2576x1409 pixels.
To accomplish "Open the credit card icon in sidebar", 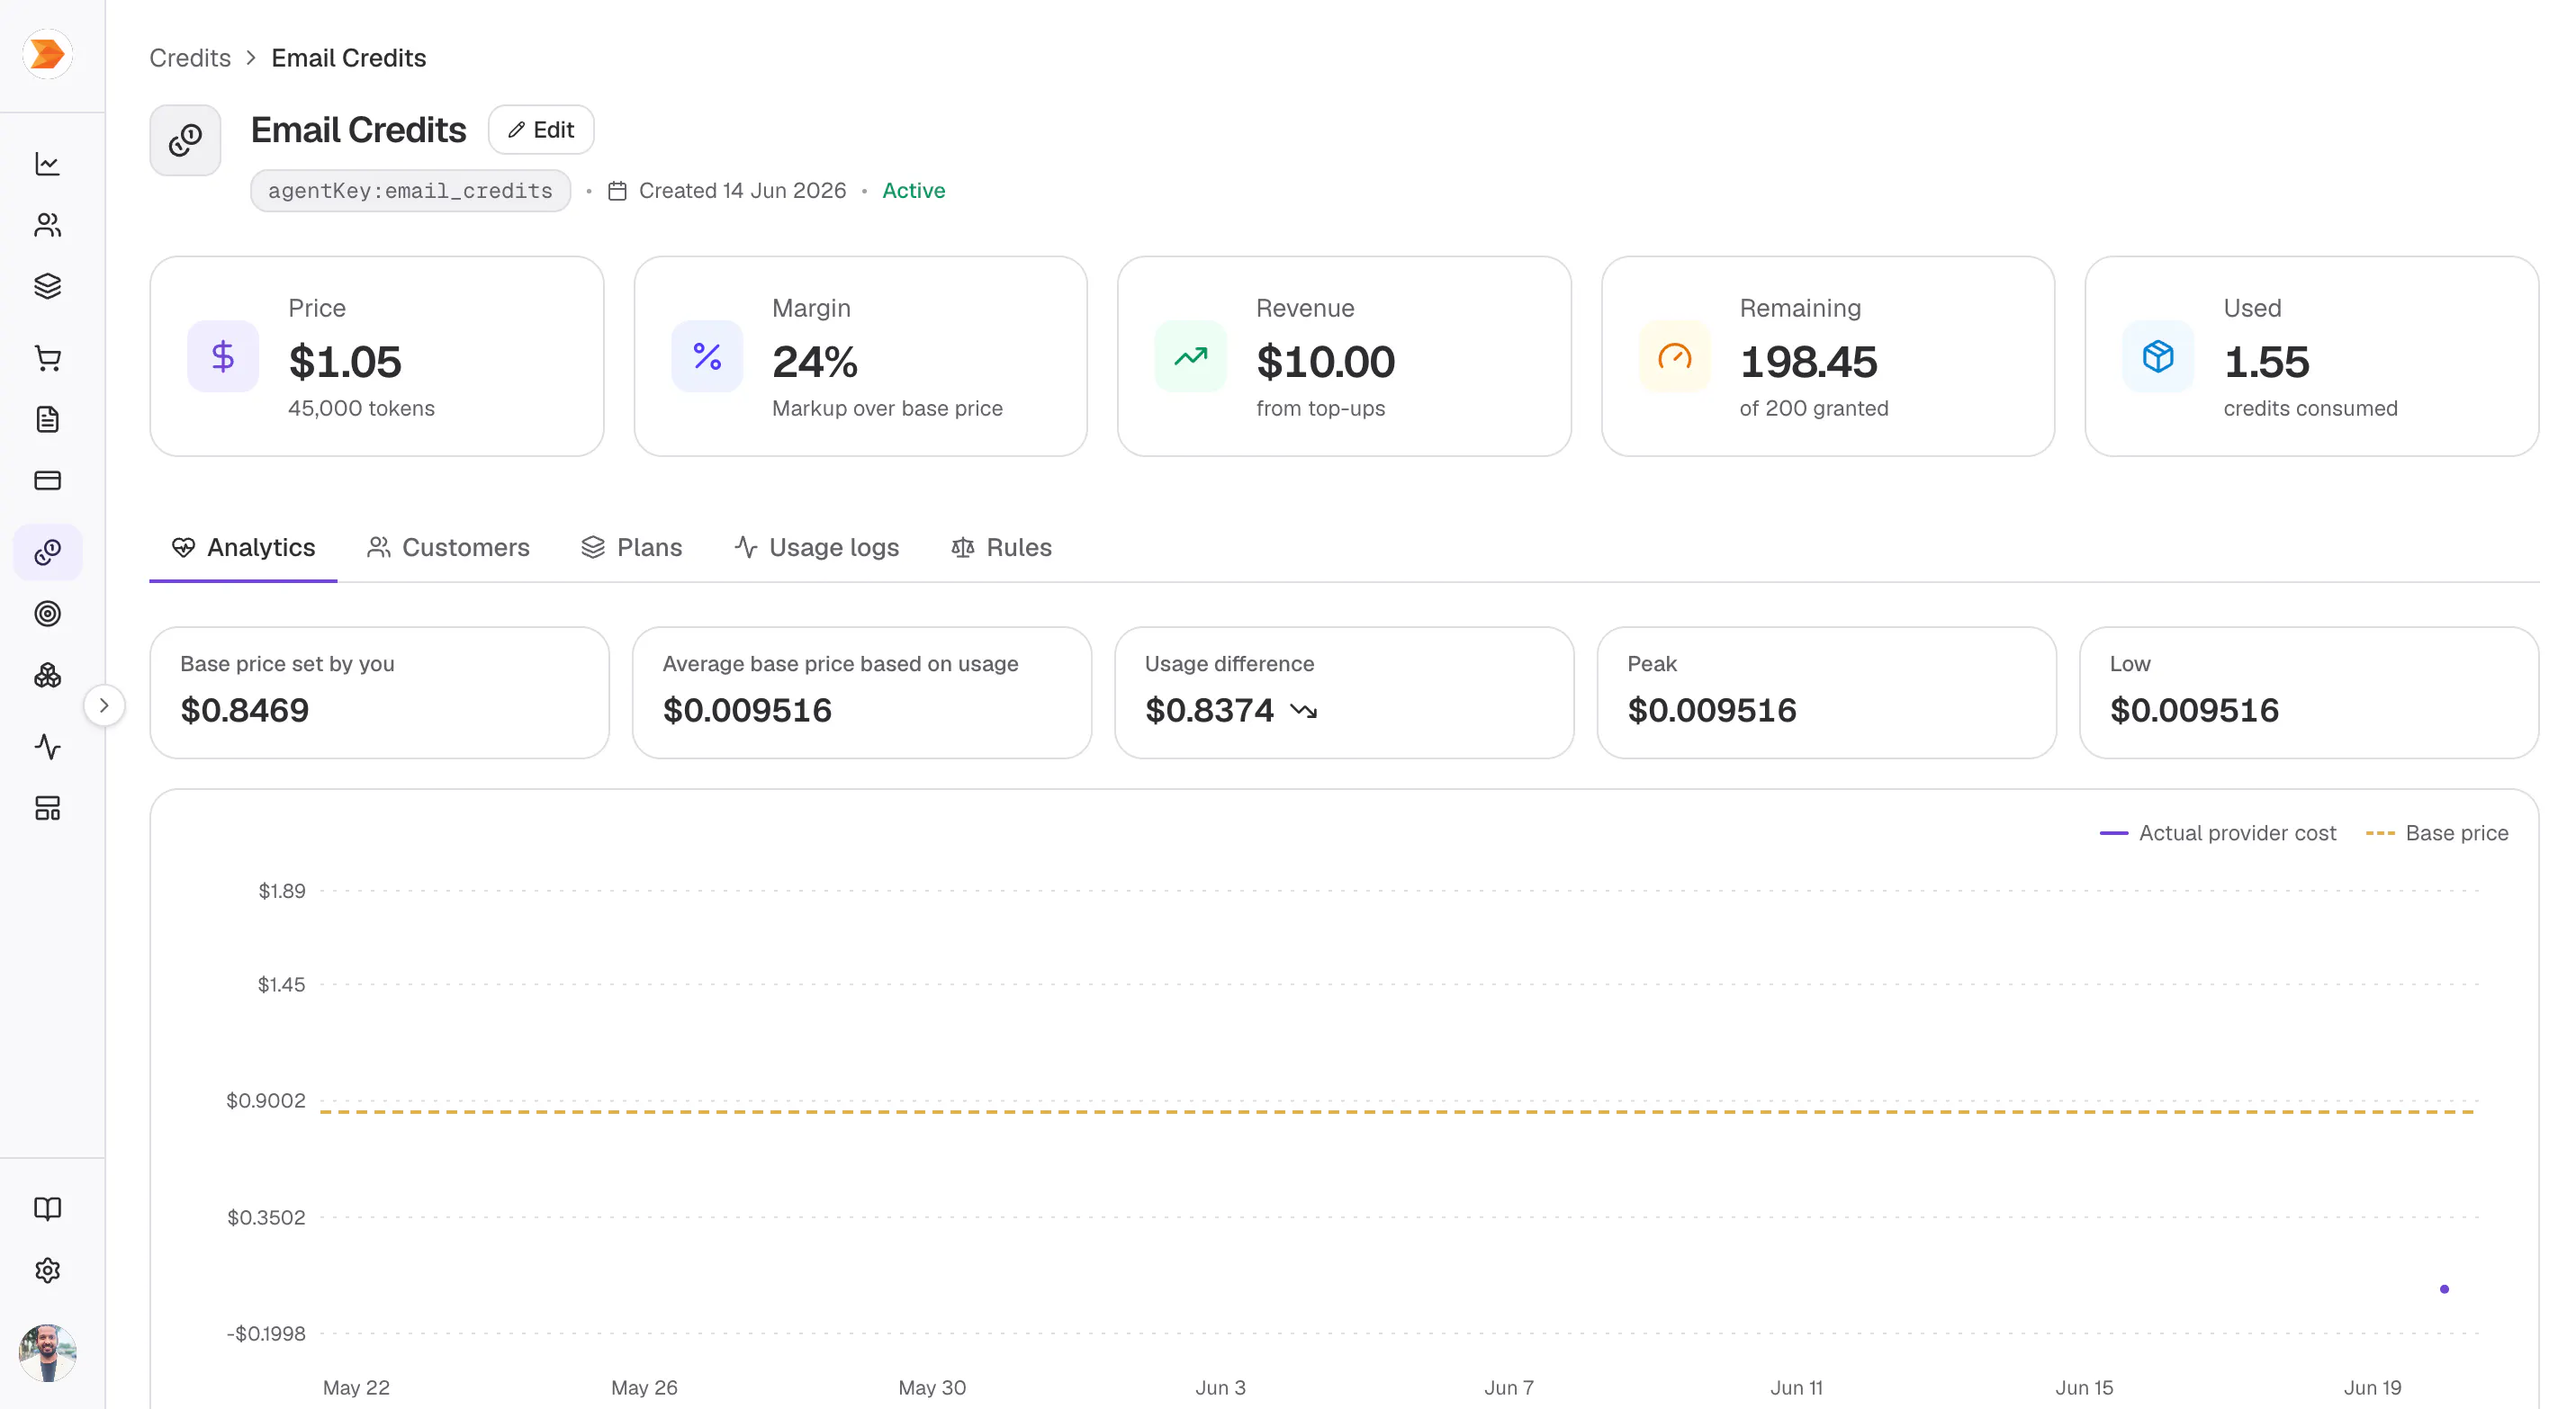I will pyautogui.click(x=48, y=480).
